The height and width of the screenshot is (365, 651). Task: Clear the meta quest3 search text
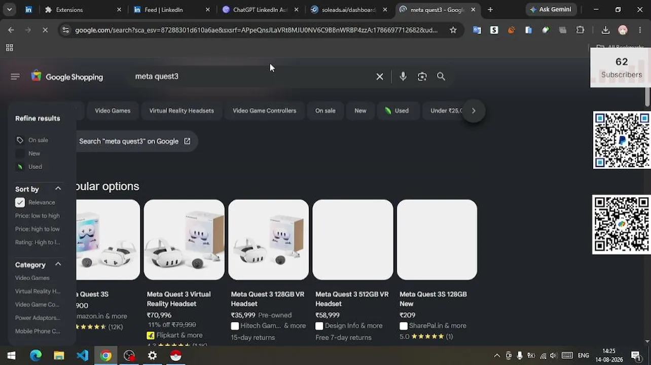pyautogui.click(x=380, y=77)
